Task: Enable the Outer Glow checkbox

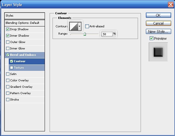Action: 8,42
